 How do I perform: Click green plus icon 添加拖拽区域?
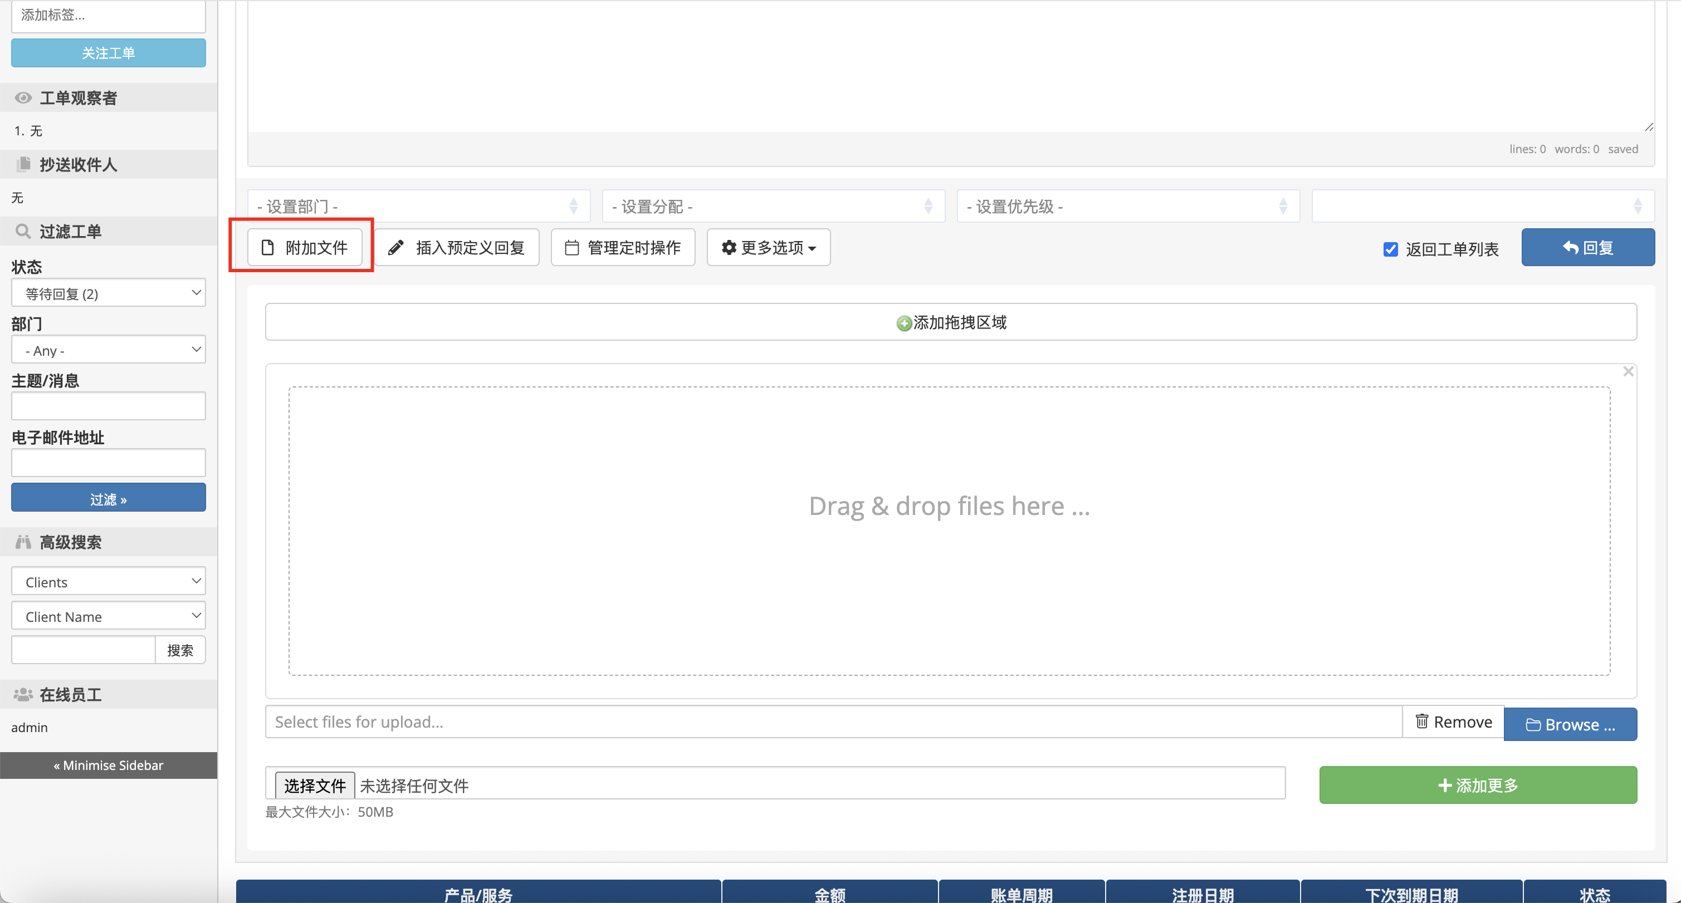pyautogui.click(x=904, y=323)
